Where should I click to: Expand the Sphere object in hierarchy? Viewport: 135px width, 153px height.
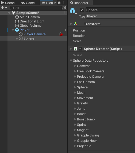click(17, 38)
